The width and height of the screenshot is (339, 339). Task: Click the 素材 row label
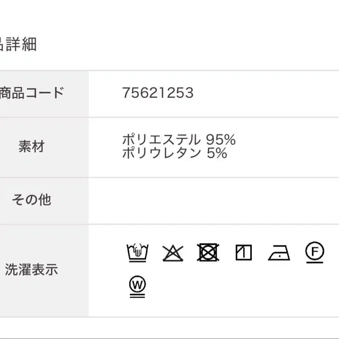pyautogui.click(x=31, y=146)
